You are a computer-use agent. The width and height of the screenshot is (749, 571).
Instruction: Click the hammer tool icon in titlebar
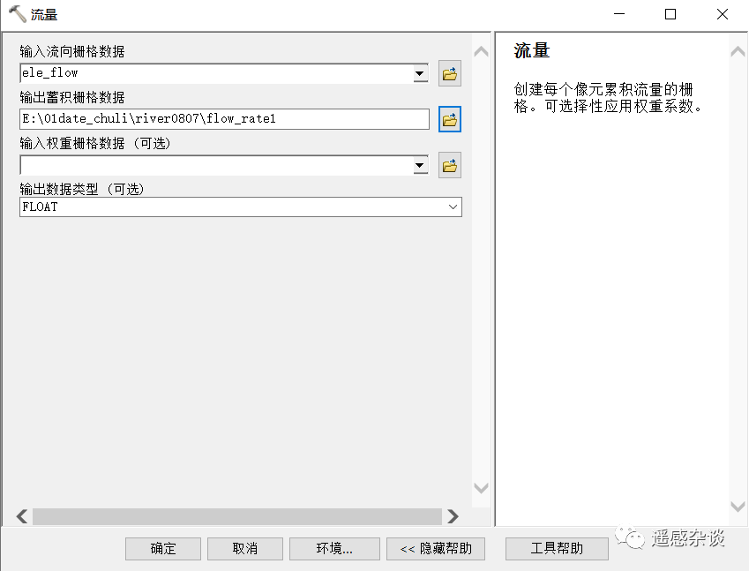16,13
